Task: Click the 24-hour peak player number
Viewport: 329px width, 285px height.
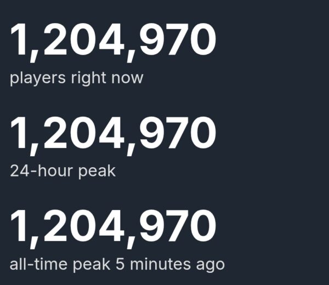Action: [113, 135]
